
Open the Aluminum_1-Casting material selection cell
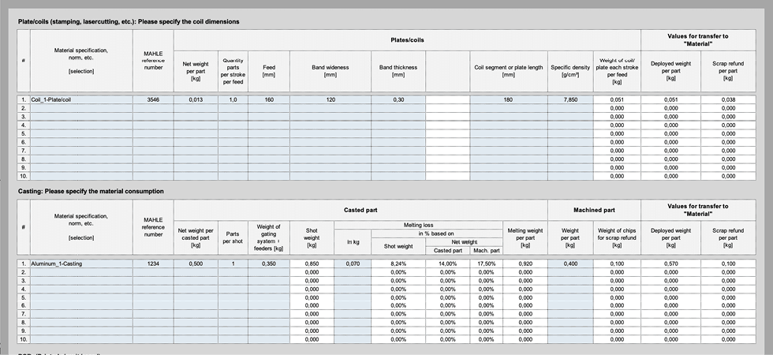coord(80,263)
